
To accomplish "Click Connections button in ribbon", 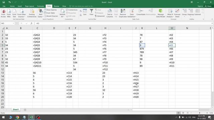I will [72, 10].
